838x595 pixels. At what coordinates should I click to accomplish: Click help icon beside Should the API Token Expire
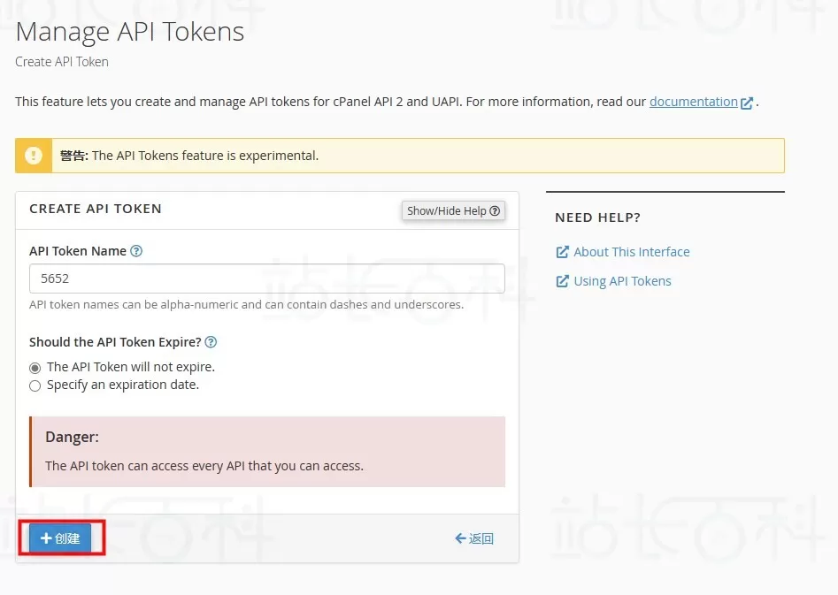coord(211,342)
